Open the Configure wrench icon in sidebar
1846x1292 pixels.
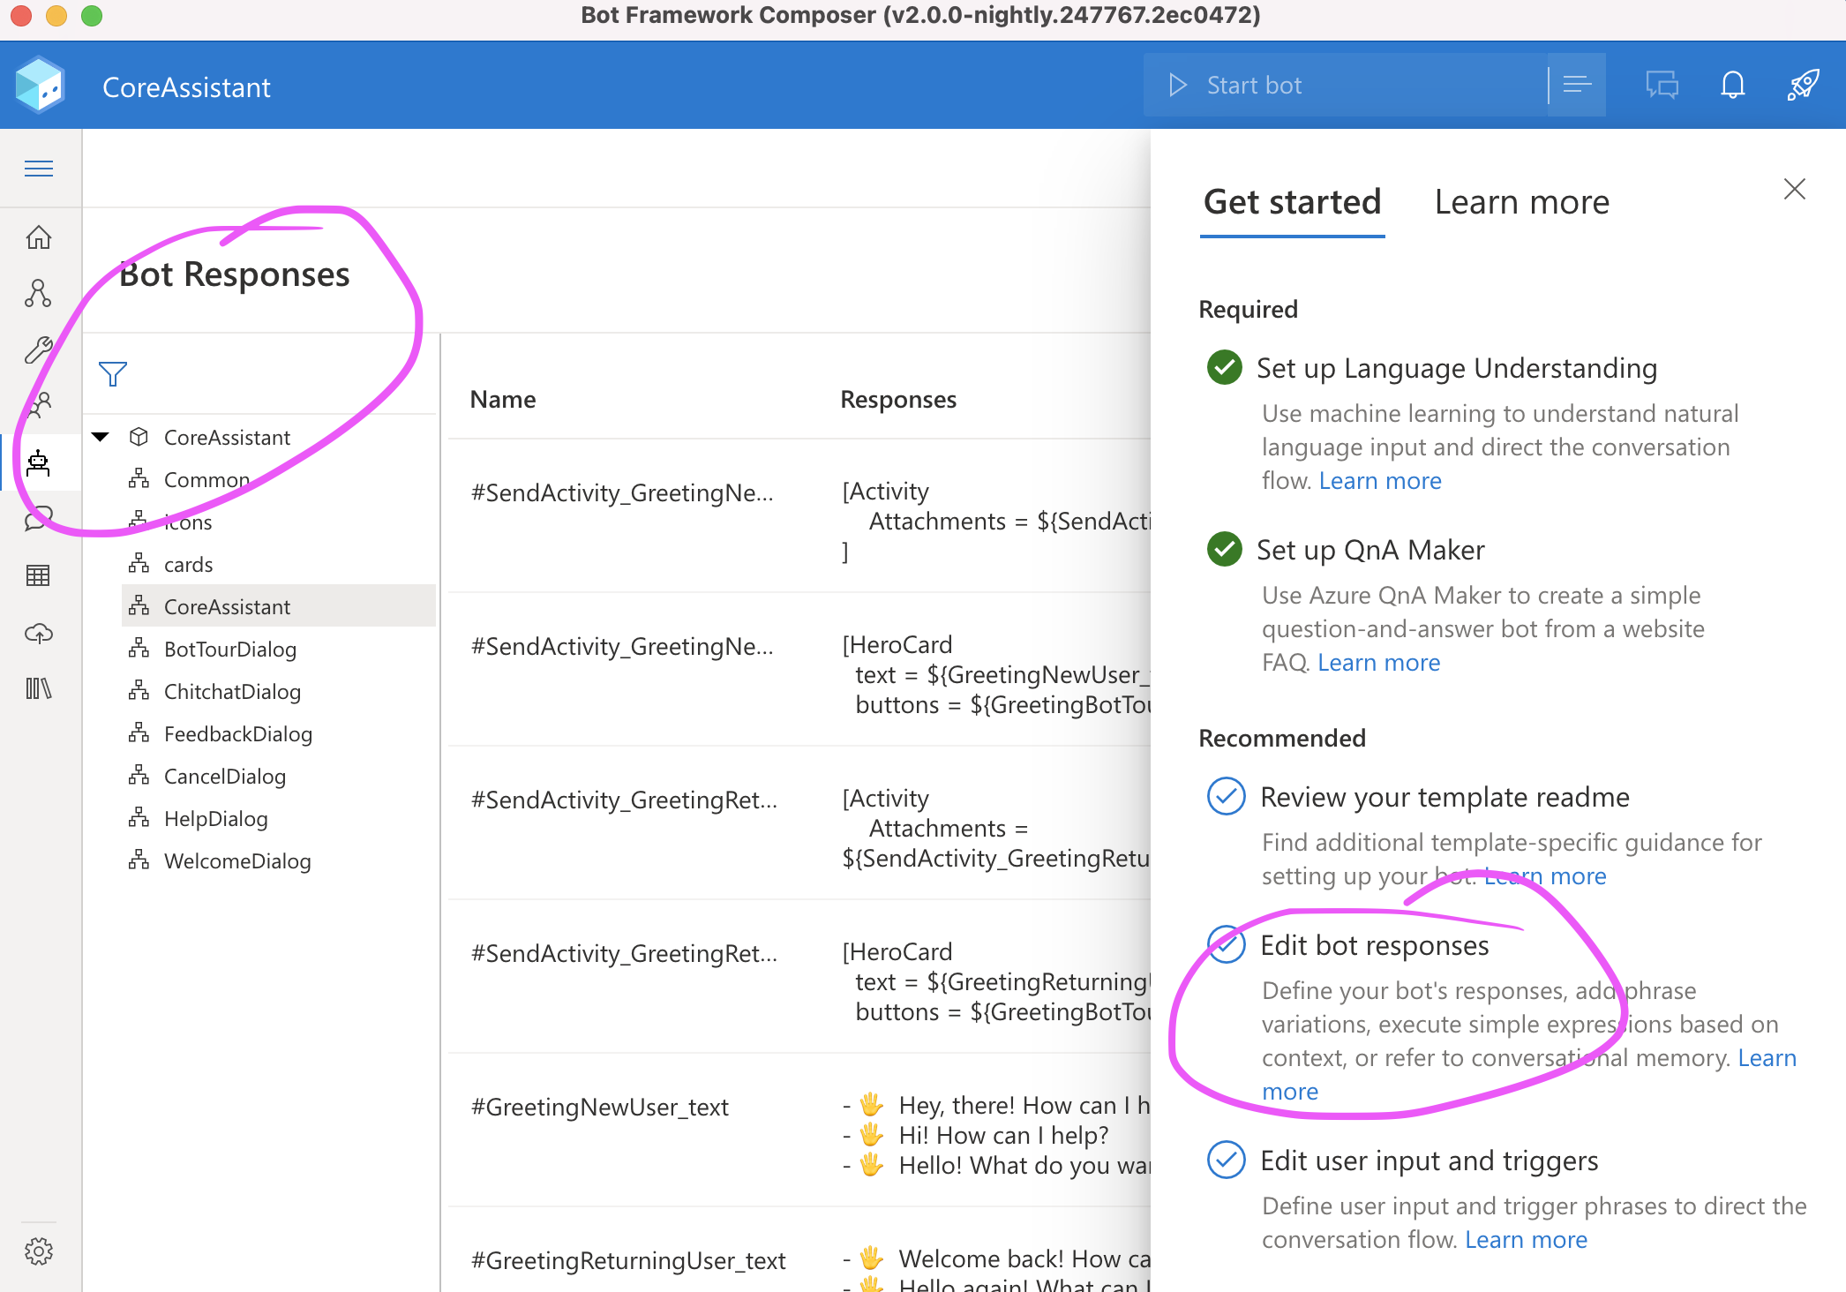[39, 350]
